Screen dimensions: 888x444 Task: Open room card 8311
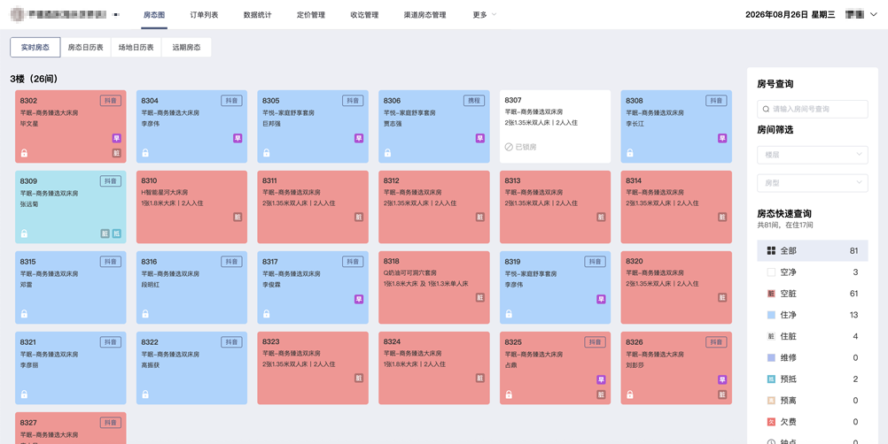click(313, 207)
